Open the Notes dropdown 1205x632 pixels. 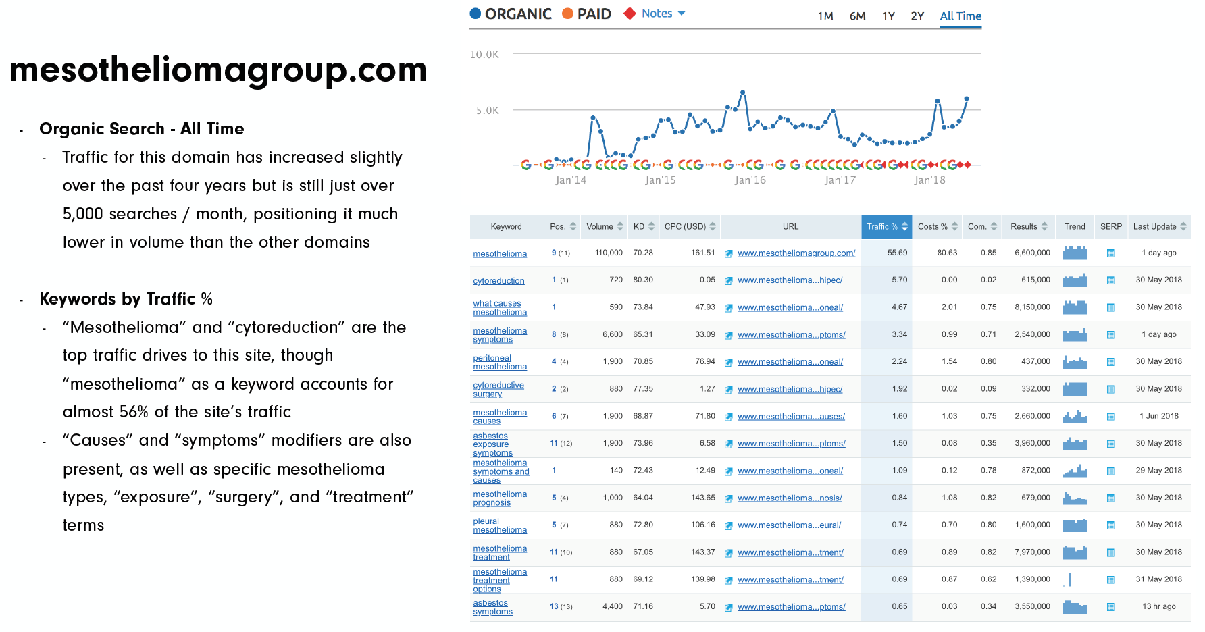[x=663, y=14]
